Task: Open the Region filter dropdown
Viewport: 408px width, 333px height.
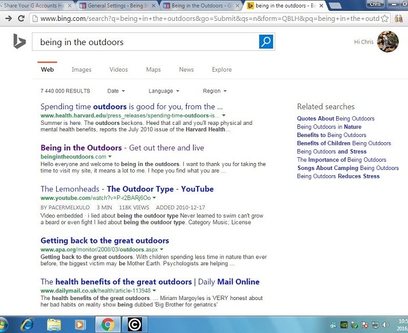Action: coord(214,91)
